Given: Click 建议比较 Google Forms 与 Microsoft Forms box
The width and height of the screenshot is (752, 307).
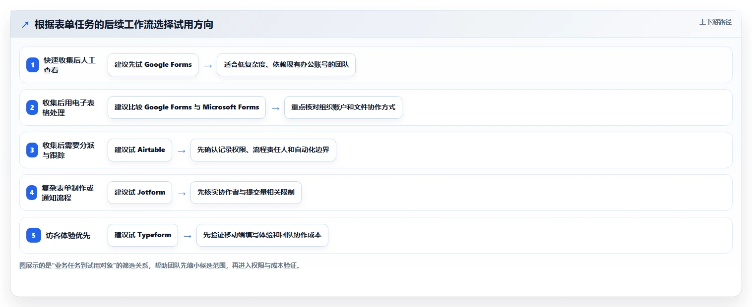Looking at the screenshot, I should (x=187, y=107).
